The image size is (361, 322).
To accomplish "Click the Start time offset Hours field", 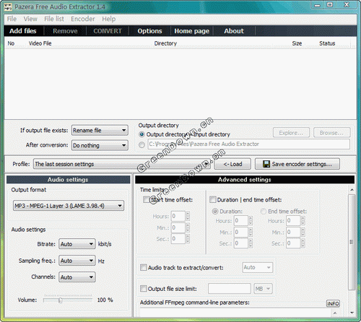I will click(x=178, y=216).
